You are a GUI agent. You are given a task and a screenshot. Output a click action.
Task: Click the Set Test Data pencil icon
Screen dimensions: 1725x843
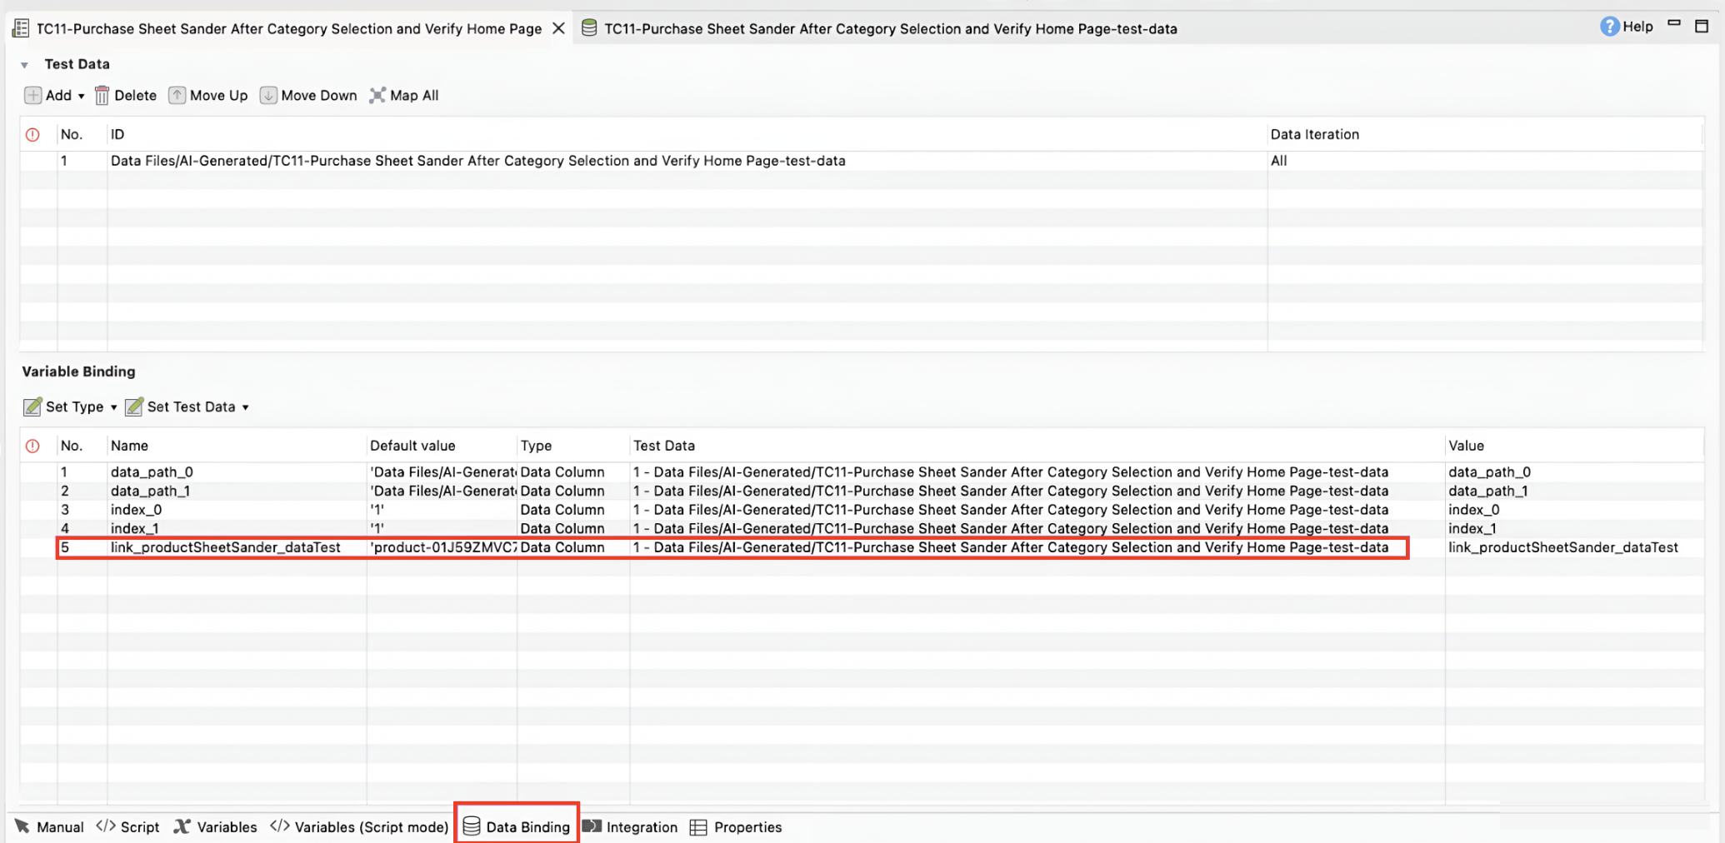coord(133,407)
